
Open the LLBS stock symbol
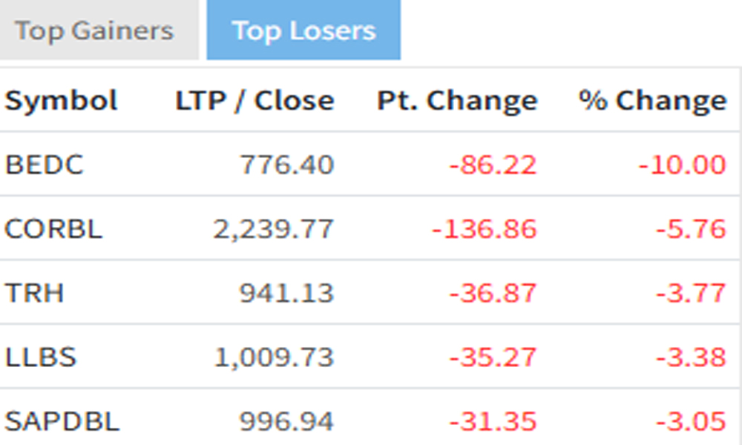click(40, 357)
